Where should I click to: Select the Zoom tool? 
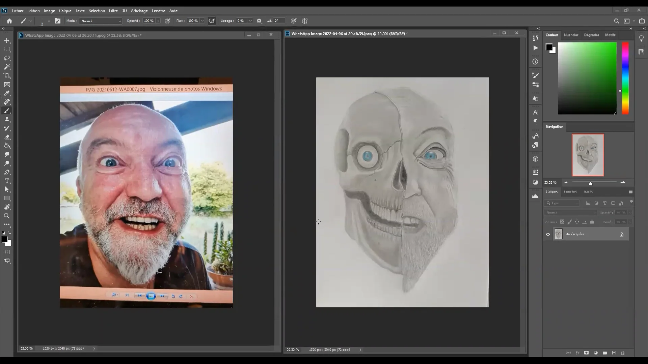7,216
